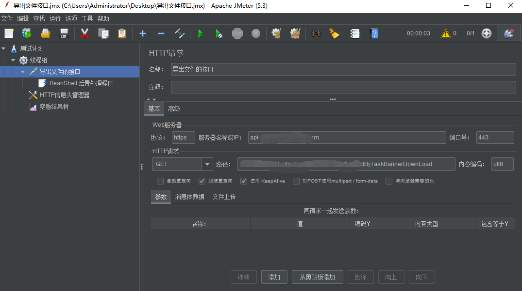Clear all results double broom icon
Screen dimensions: 522x291
295,33
